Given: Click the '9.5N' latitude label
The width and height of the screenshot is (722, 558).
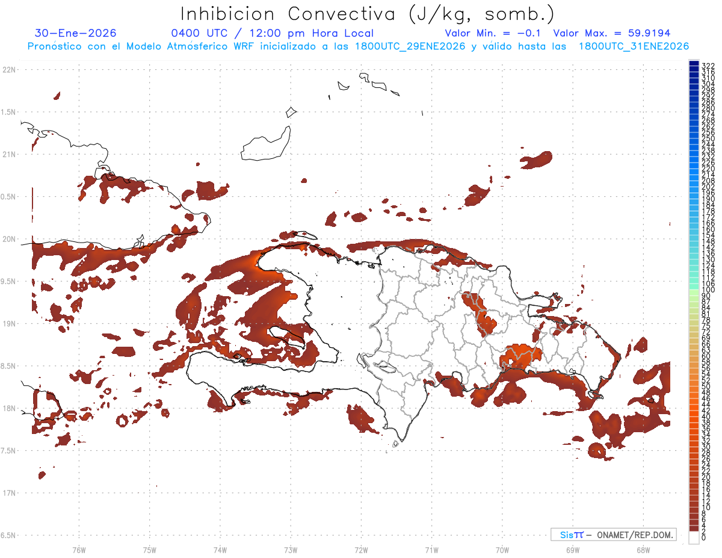Looking at the screenshot, I should [9, 282].
